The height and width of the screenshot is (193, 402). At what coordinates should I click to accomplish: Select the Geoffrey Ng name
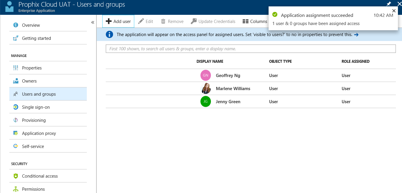(228, 75)
